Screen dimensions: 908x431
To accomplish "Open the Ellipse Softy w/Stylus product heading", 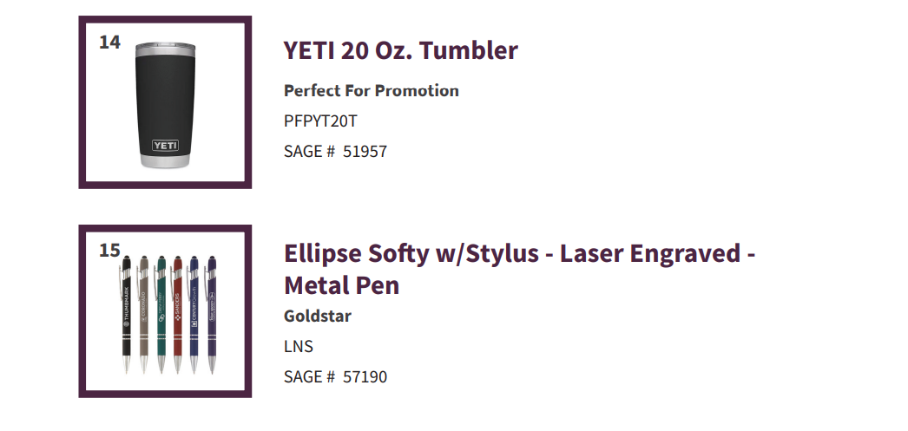I will [519, 269].
